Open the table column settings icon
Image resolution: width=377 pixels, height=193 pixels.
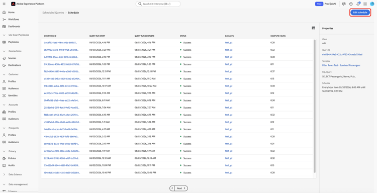point(313,28)
